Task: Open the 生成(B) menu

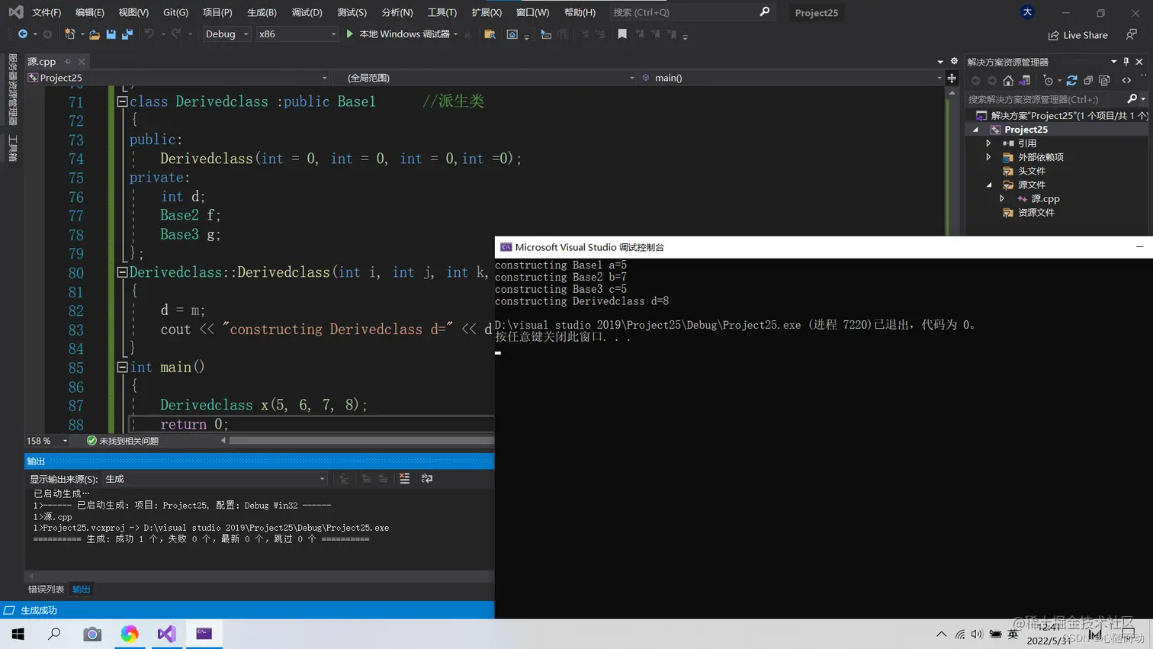Action: click(262, 12)
